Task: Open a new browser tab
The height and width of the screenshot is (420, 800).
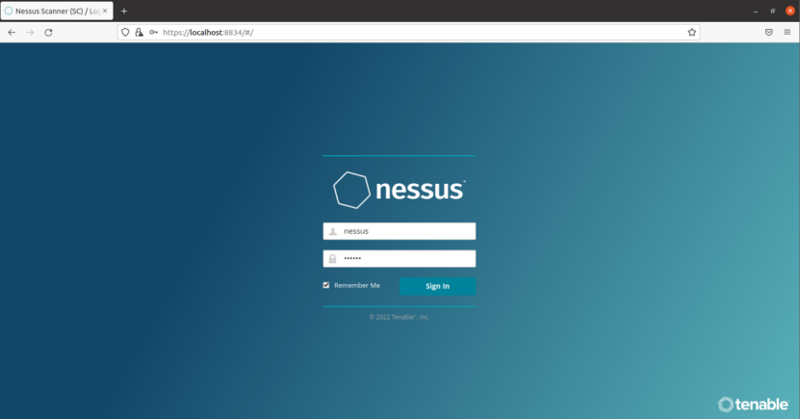Action: click(x=124, y=11)
